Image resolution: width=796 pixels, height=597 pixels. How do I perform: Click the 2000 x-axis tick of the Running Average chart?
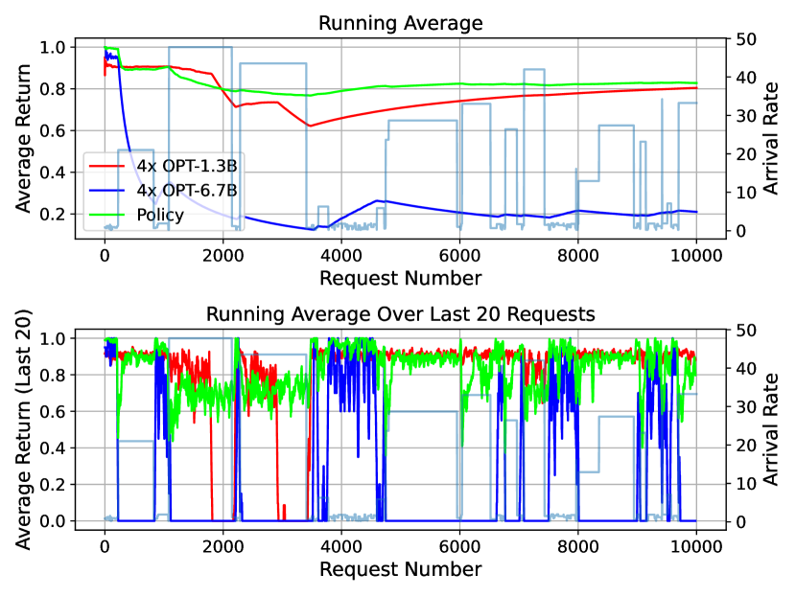click(x=222, y=255)
